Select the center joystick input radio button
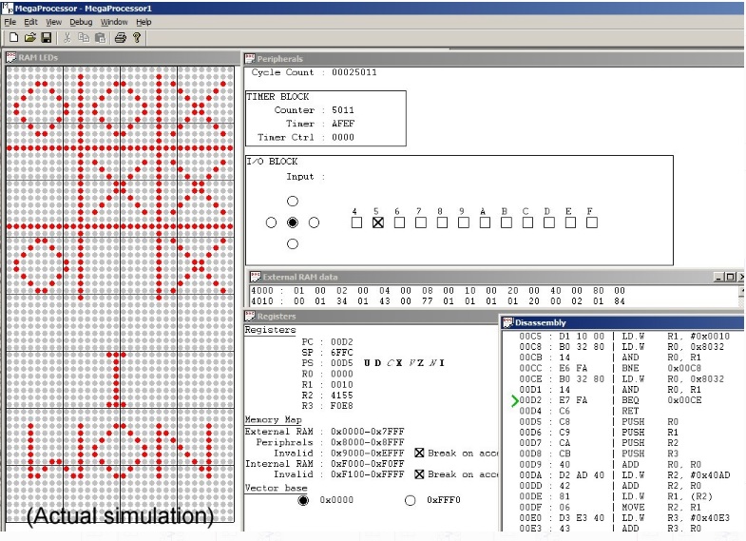This screenshot has height=541, width=746. point(293,222)
